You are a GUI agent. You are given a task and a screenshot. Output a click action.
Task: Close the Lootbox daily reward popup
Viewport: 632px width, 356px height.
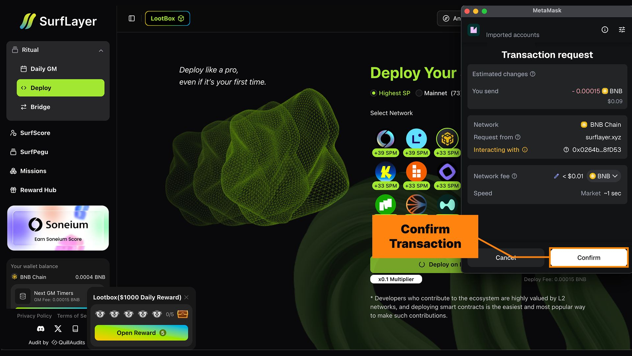[x=186, y=297]
